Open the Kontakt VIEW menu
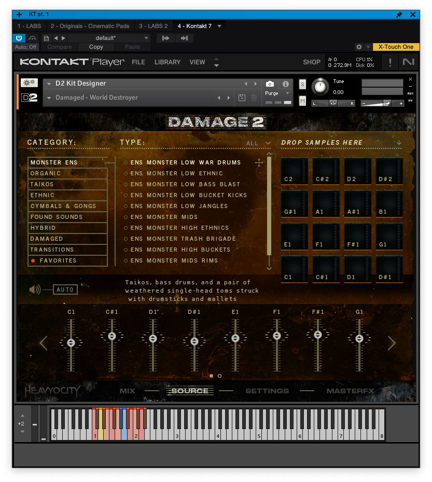Viewport: 432px width, 482px height. tap(197, 62)
